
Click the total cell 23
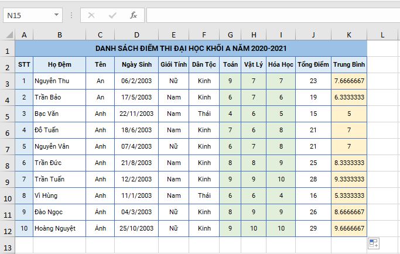313,81
